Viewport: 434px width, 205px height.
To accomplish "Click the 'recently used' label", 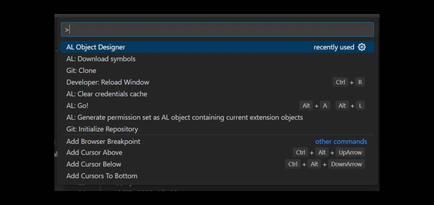I will pyautogui.click(x=334, y=47).
